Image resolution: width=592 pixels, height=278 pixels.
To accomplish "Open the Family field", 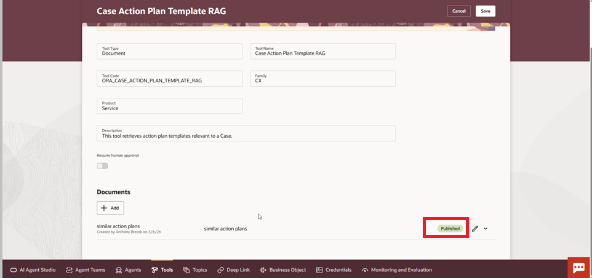I will 323,79.
